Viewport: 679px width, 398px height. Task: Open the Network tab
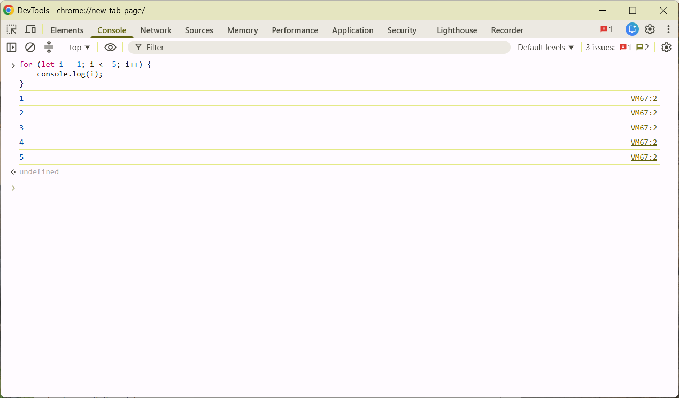[x=156, y=30]
